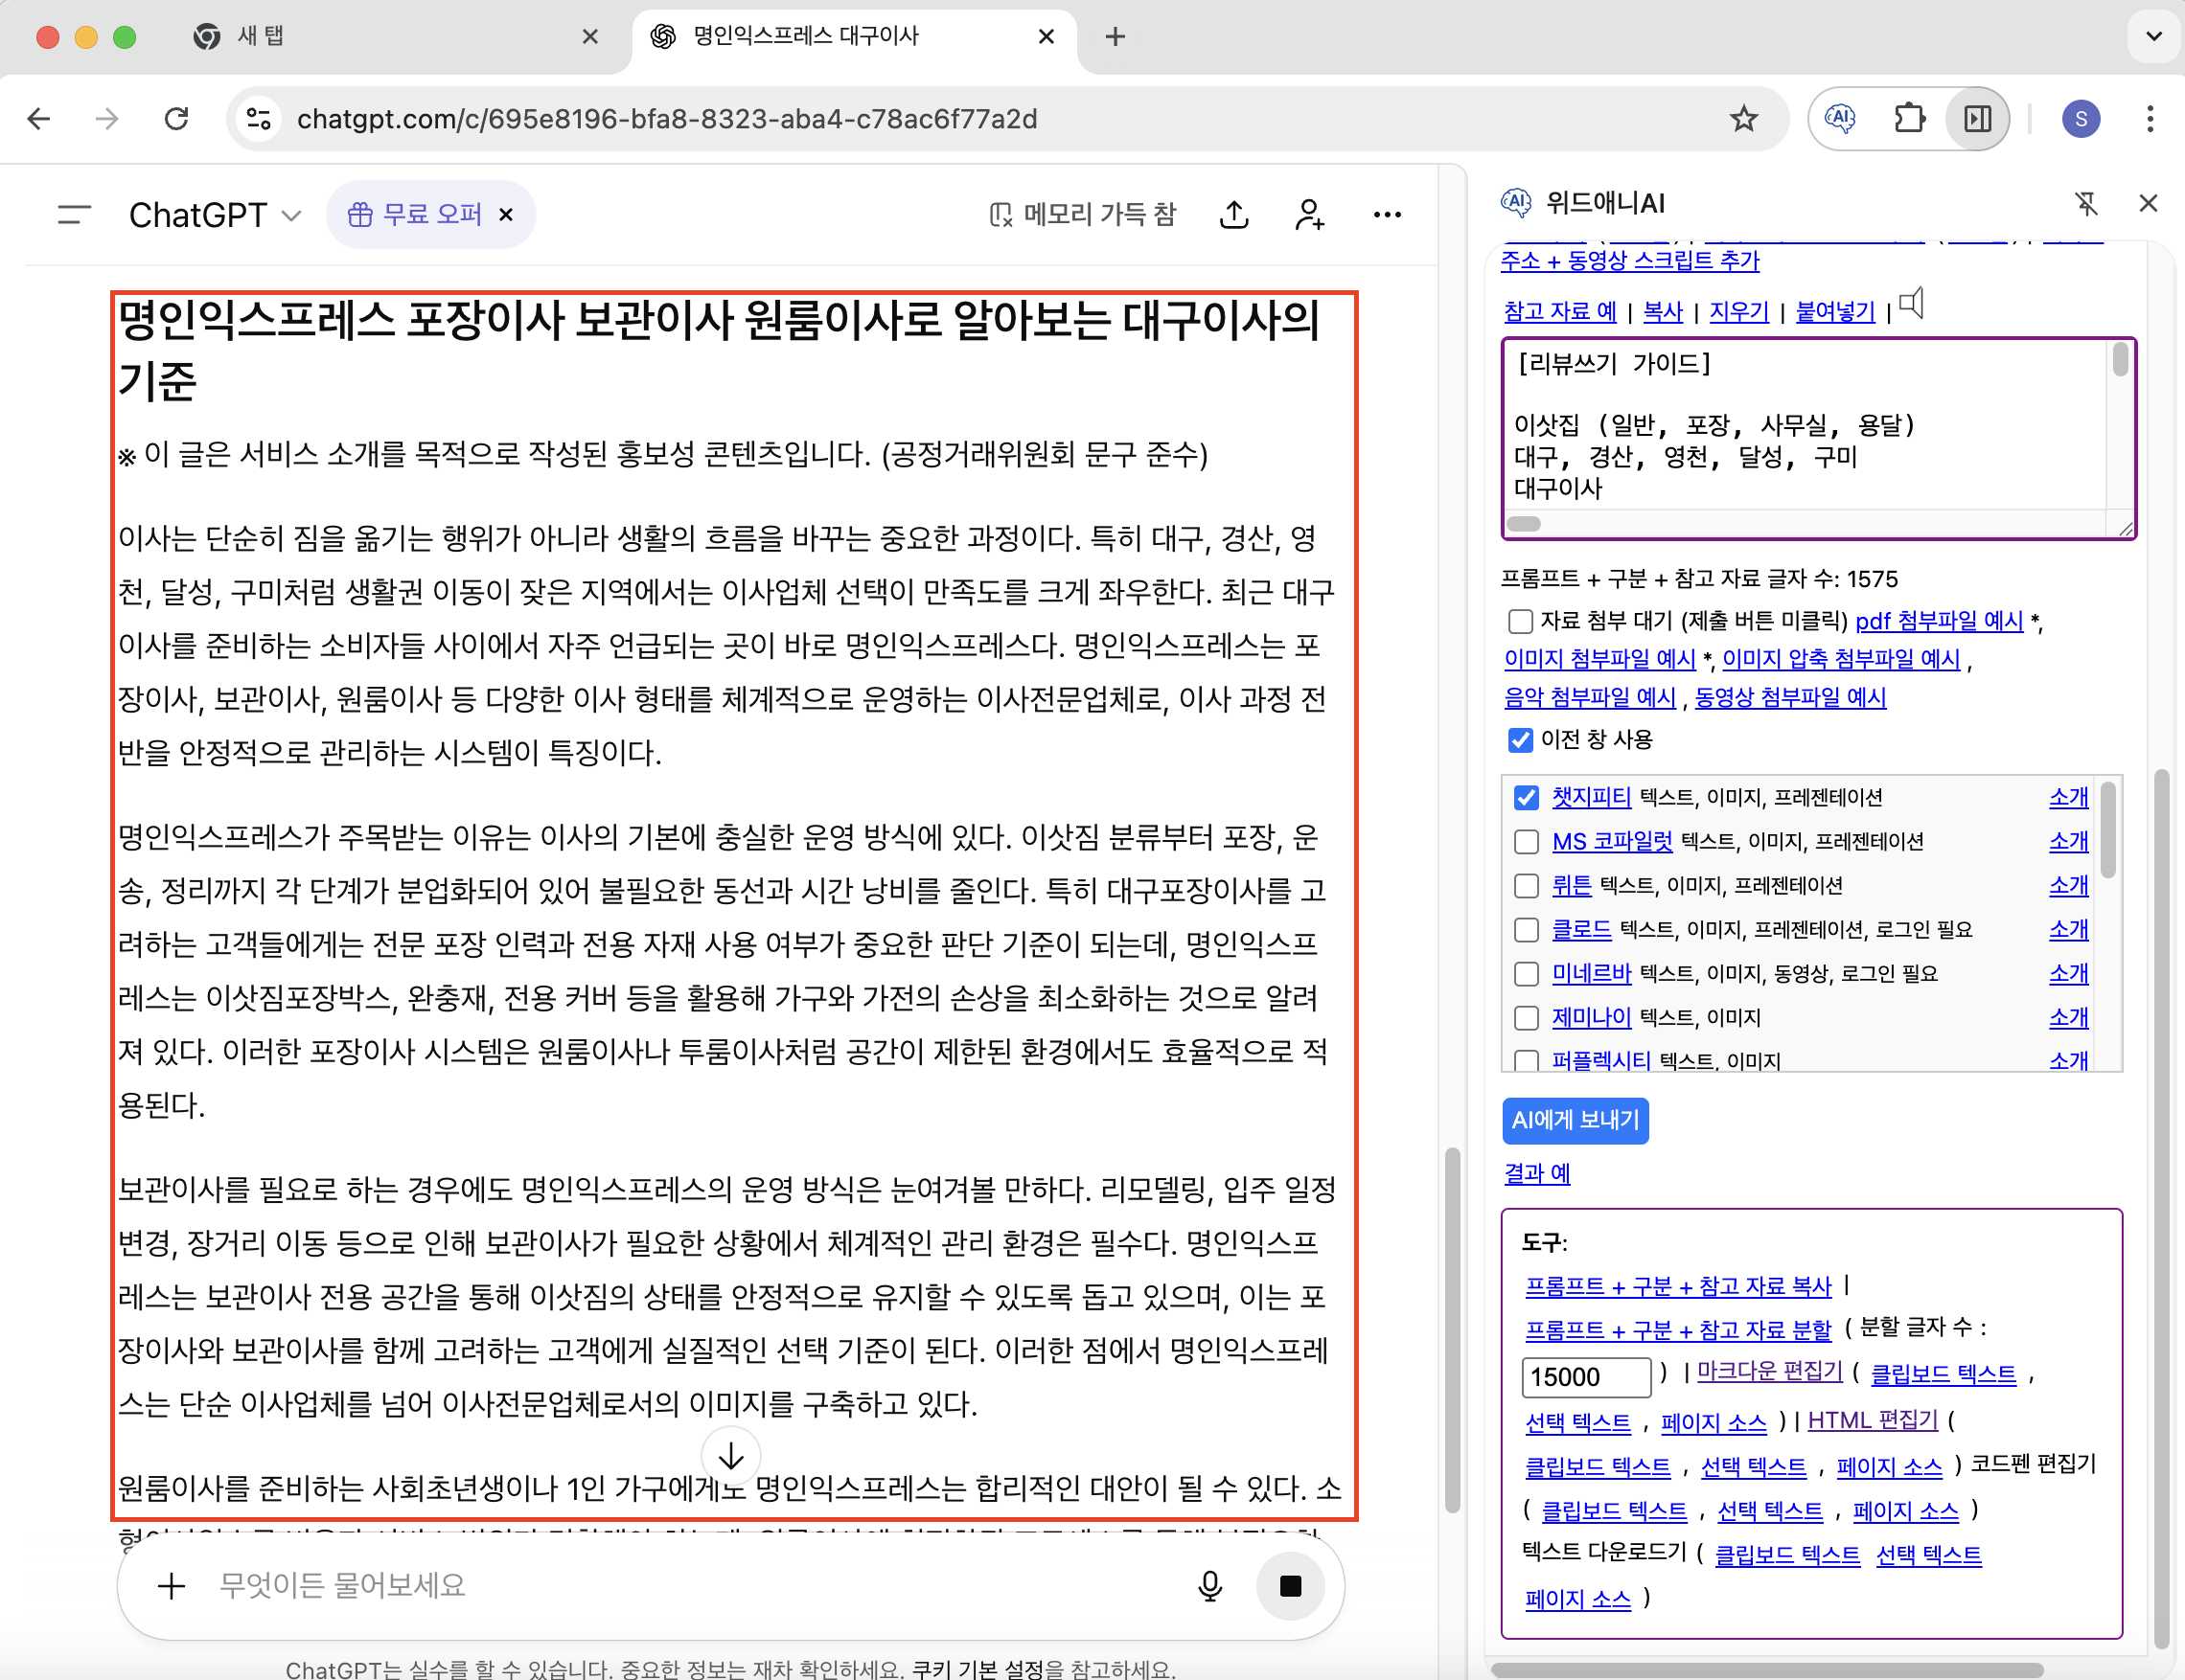2185x1680 pixels.
Task: Click the plus attach icon in prompt box
Action: tap(172, 1585)
